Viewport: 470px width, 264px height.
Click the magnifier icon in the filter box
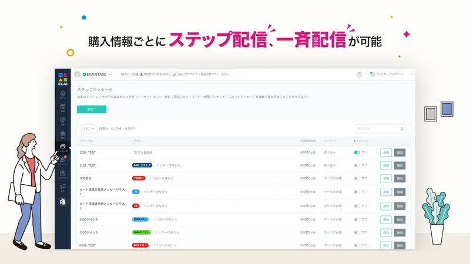pos(402,129)
